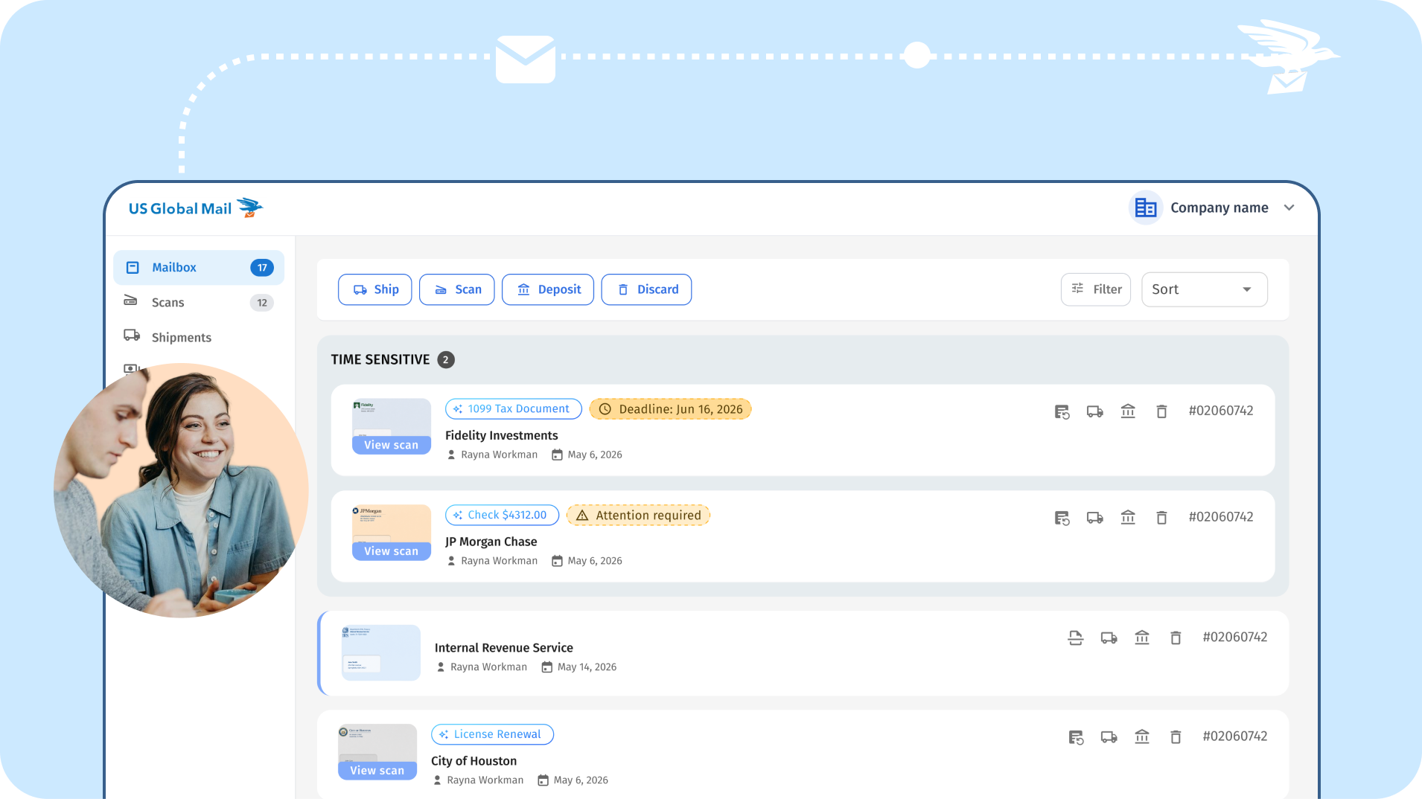The image size is (1422, 799).
Task: View scan of Fidelity Investments envelope
Action: coord(392,444)
